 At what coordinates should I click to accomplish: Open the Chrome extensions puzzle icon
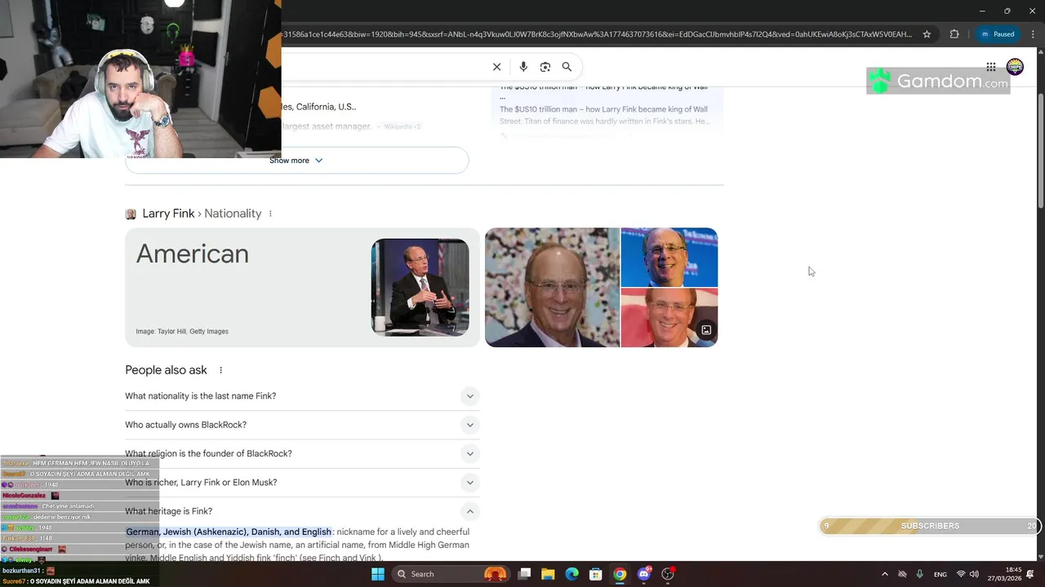[954, 34]
